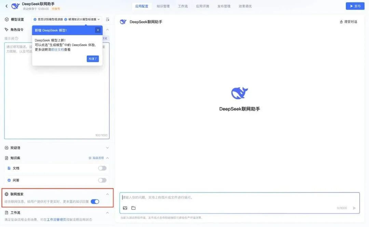The image size is (369, 227).
Task: Switch to the 知识管理 tab
Action: (163, 6)
